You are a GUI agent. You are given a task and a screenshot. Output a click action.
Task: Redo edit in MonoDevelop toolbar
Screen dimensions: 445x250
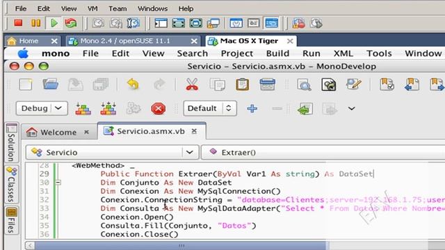click(159, 85)
